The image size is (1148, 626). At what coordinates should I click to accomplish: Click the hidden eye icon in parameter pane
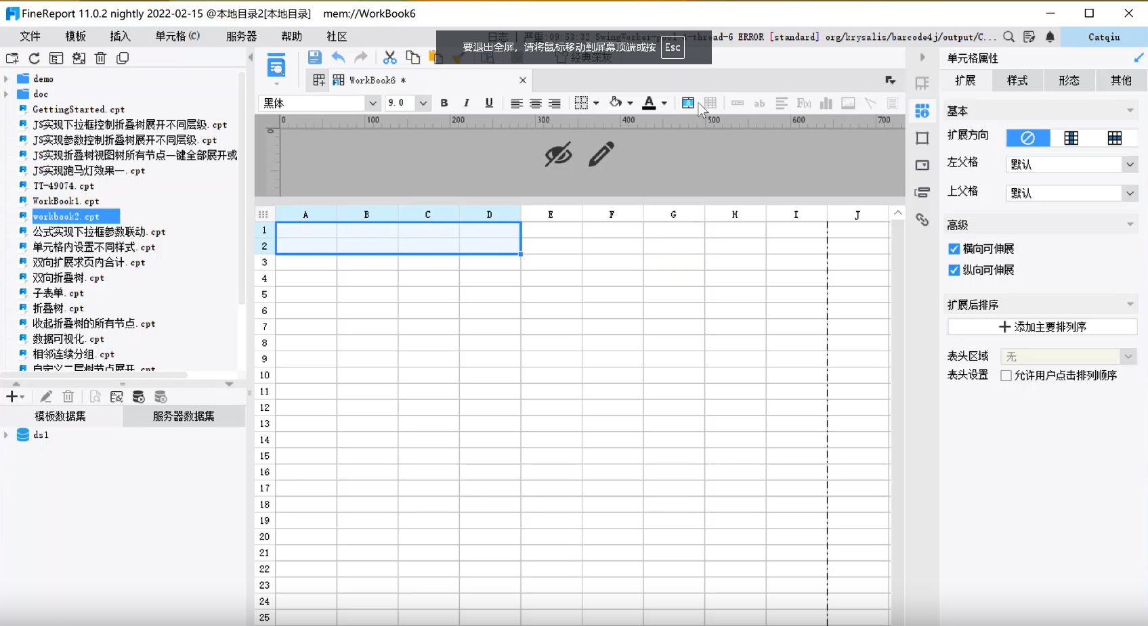(x=559, y=154)
